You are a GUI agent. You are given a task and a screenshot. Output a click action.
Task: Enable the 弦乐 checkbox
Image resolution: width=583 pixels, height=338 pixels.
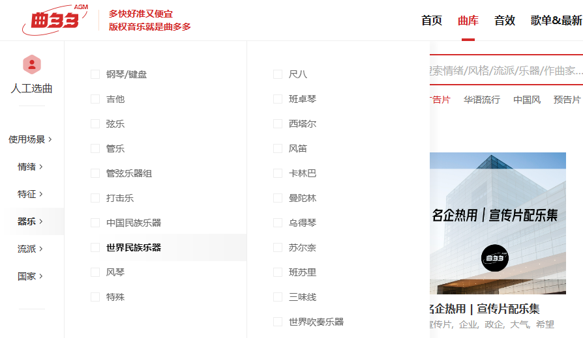pos(95,124)
